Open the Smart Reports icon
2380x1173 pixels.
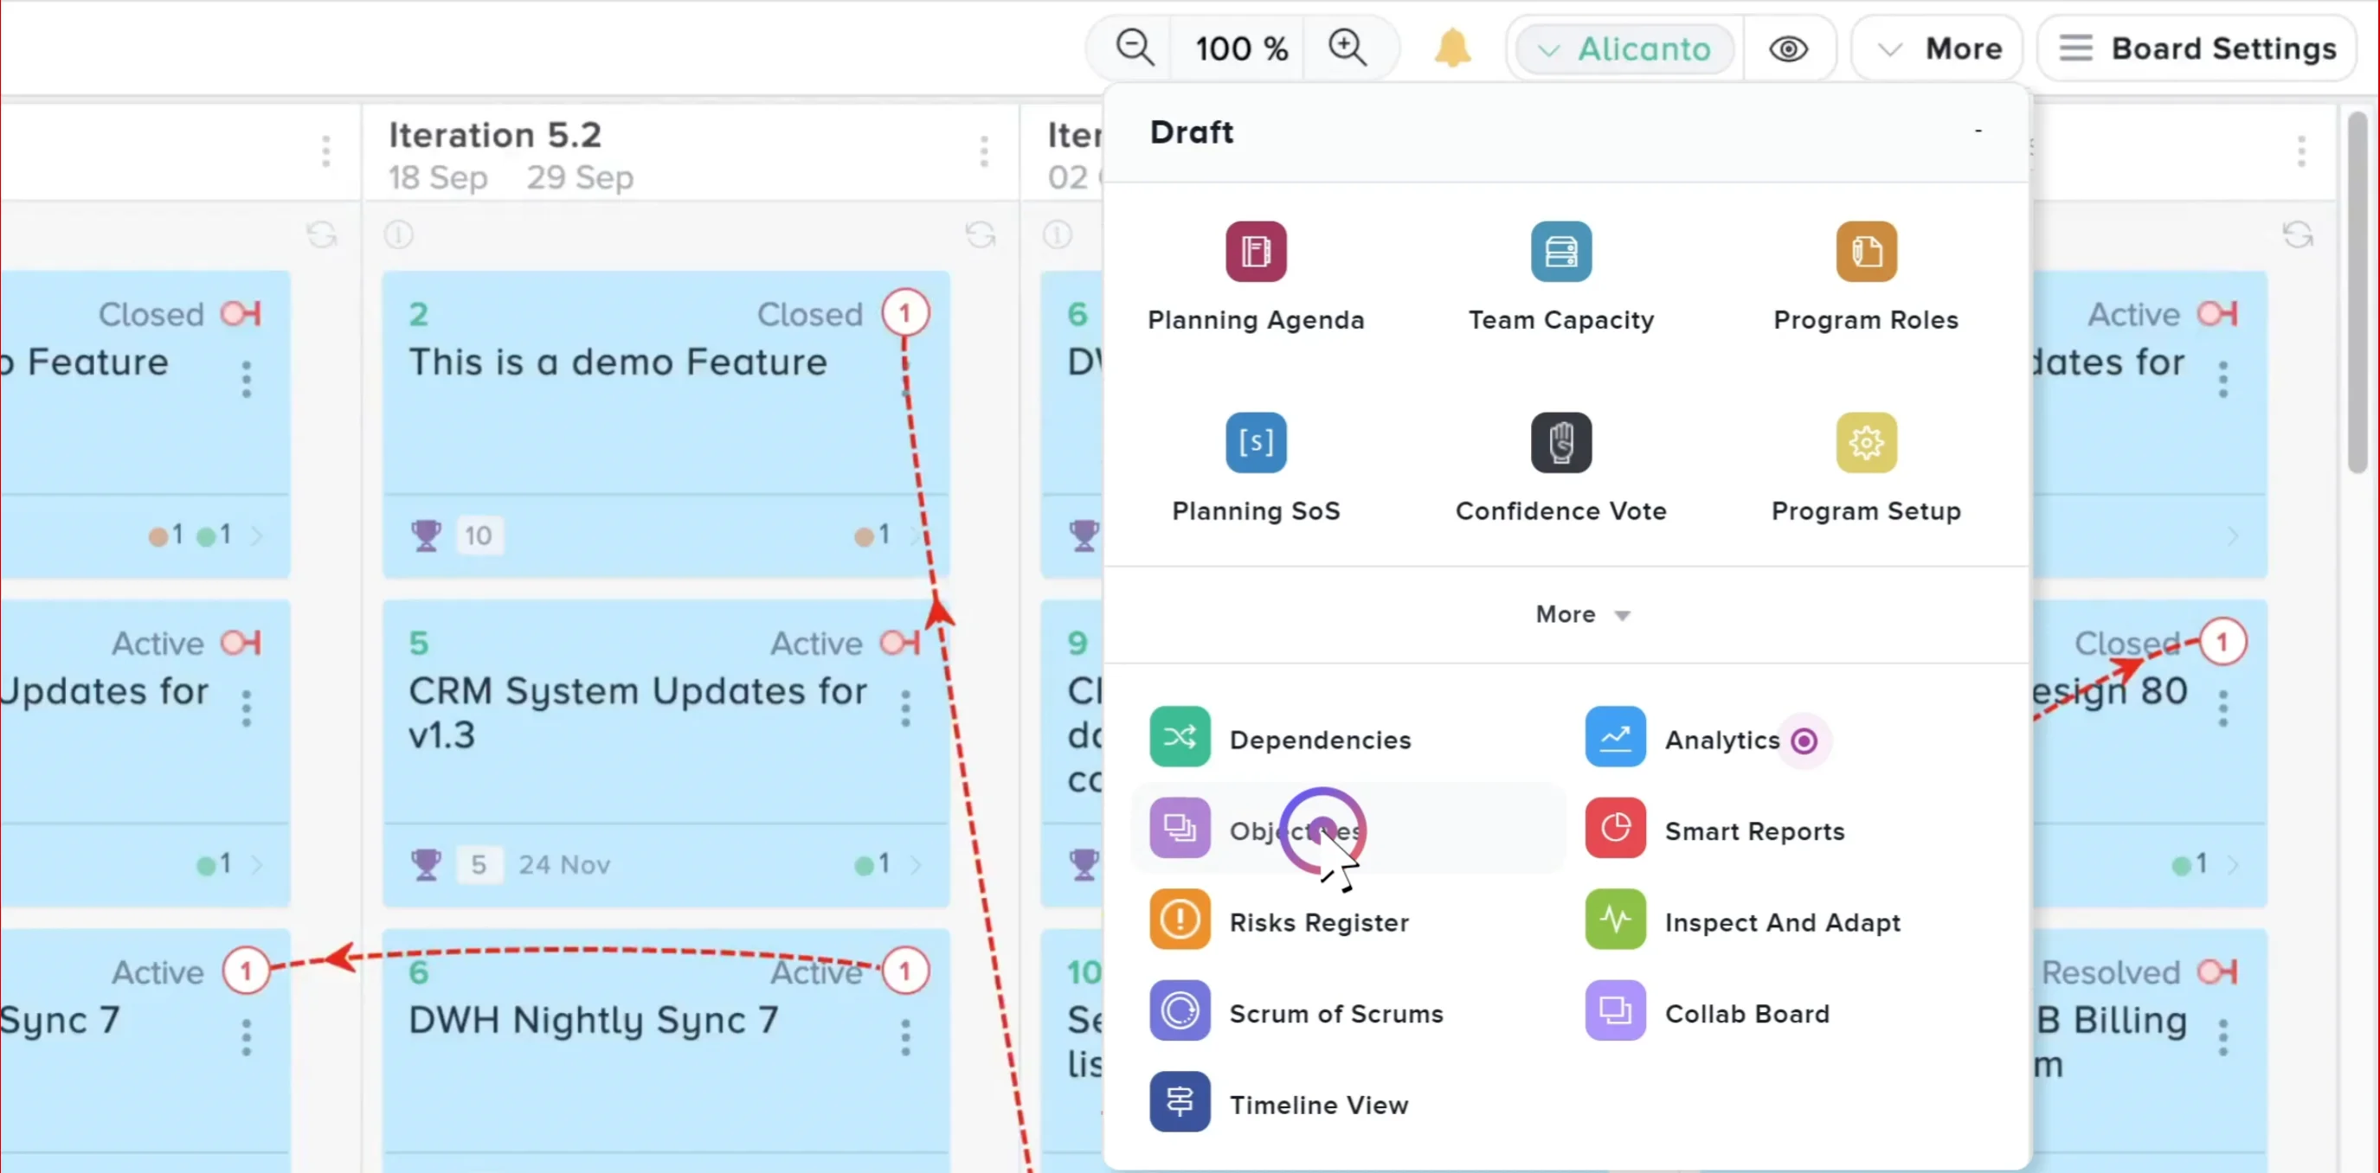[x=1615, y=829]
